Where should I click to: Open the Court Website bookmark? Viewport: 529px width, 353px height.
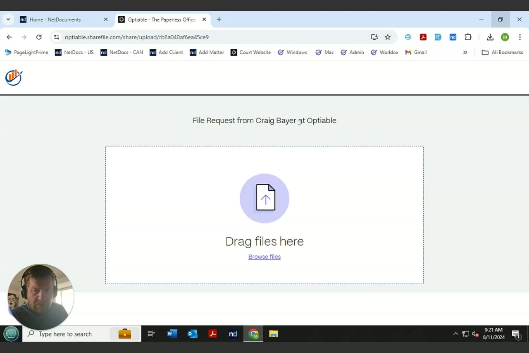[x=251, y=53]
